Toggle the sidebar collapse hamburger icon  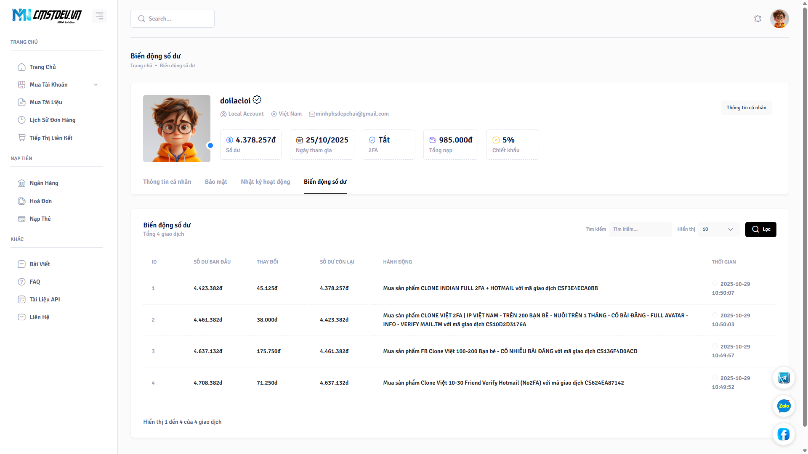tap(99, 16)
